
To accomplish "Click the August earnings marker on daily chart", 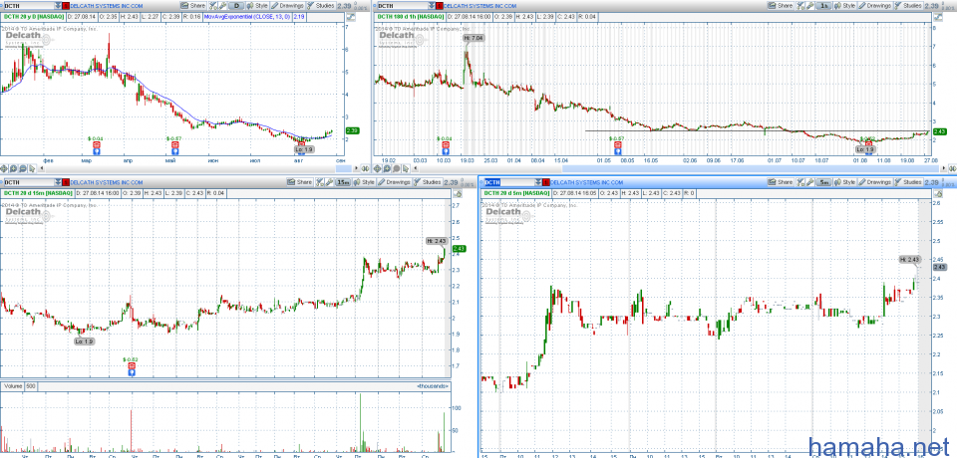I will coord(301,145).
